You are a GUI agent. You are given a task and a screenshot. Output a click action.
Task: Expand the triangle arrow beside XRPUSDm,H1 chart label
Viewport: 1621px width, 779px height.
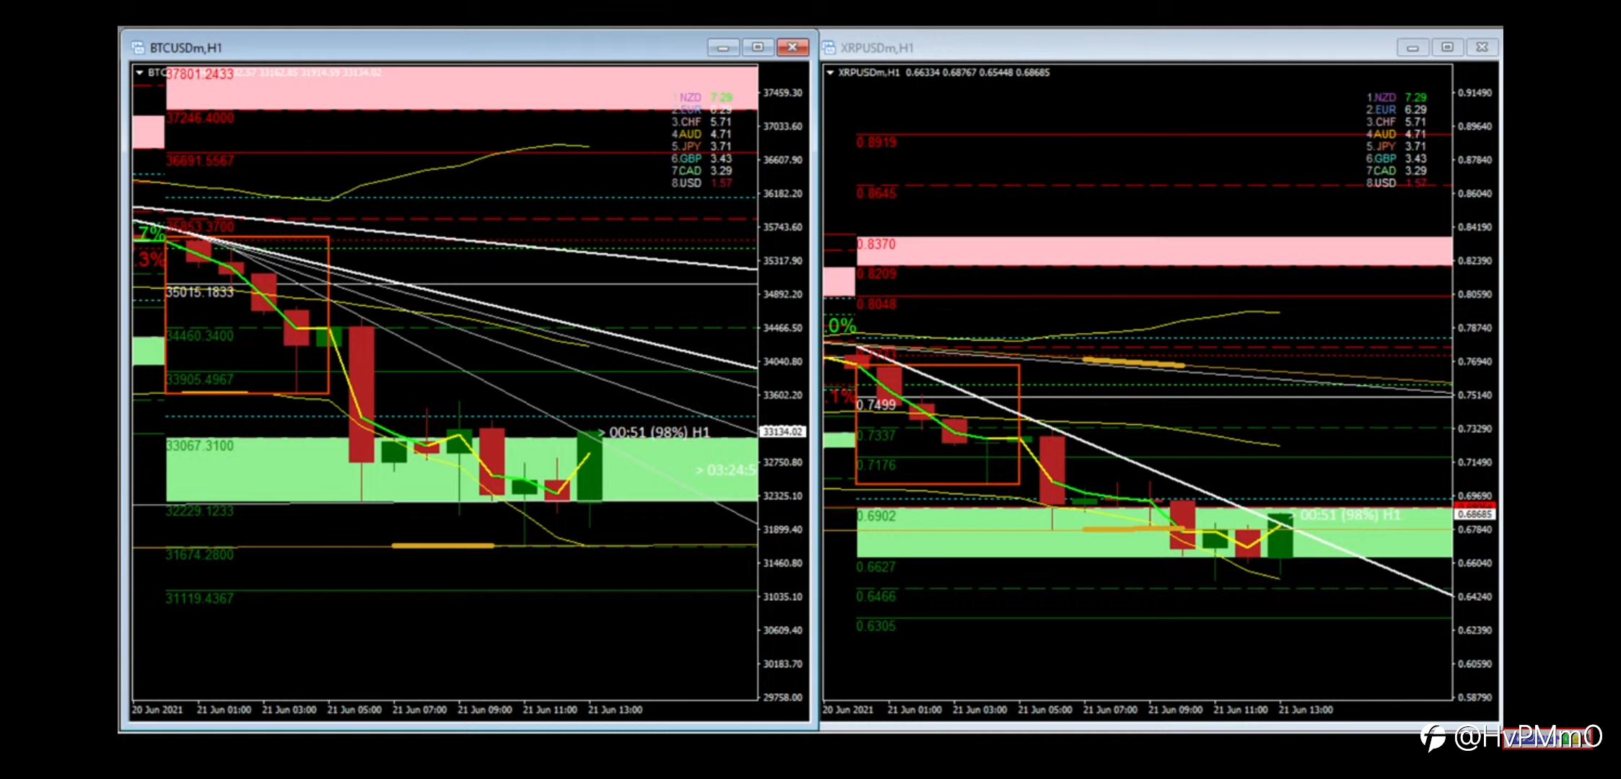pos(830,73)
